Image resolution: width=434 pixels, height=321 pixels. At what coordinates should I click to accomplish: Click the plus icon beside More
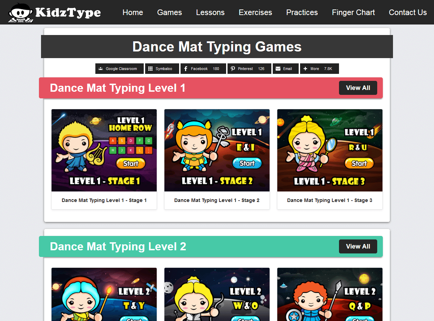click(305, 69)
